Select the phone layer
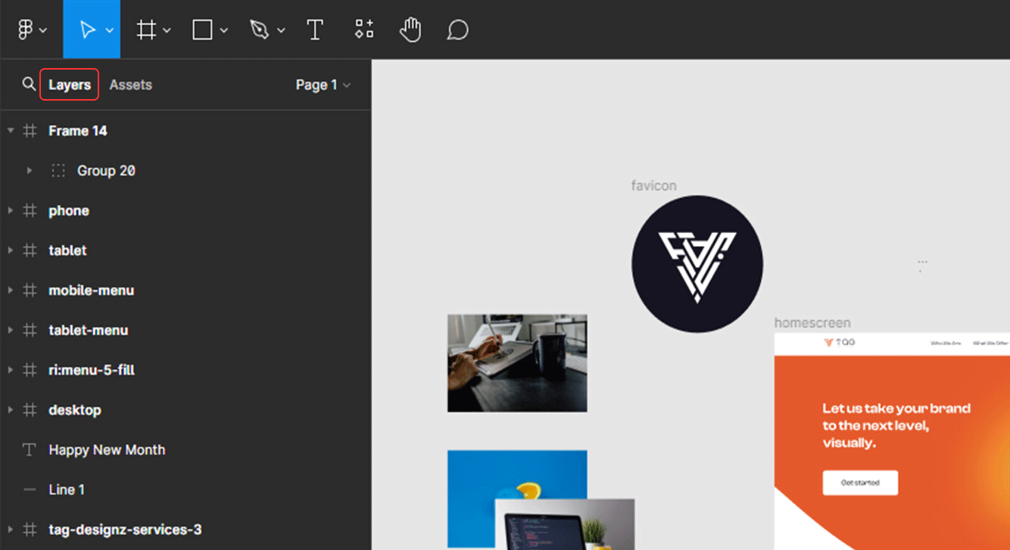1010x550 pixels. [185, 210]
